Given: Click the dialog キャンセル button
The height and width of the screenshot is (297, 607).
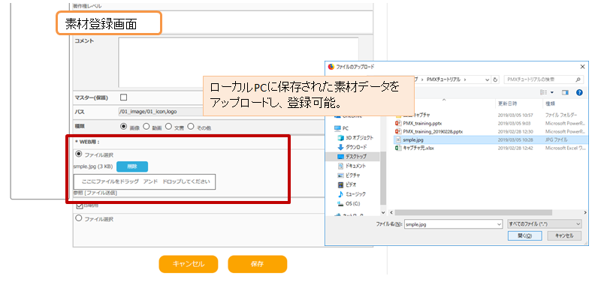Looking at the screenshot, I should pos(563,236).
